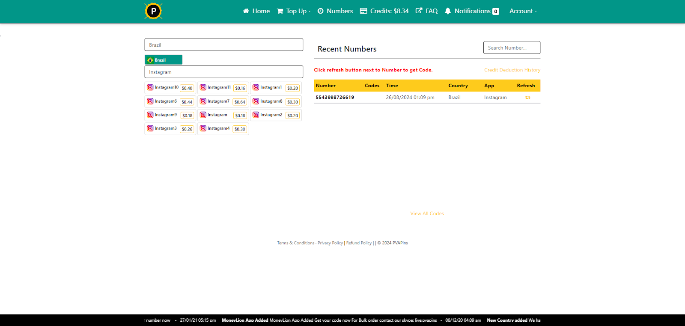Select Instagram7 priced $0.64

click(x=223, y=101)
